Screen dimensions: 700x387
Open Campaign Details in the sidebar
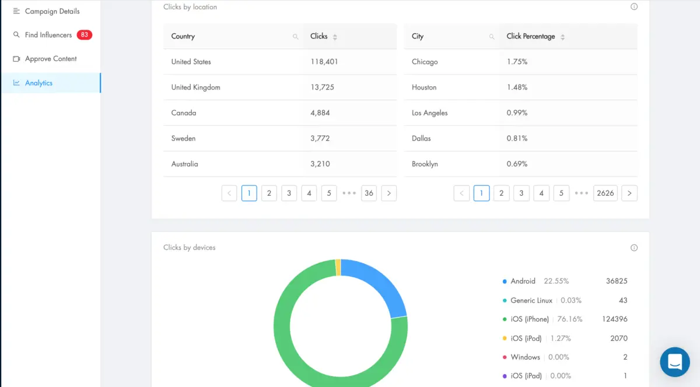coord(52,11)
